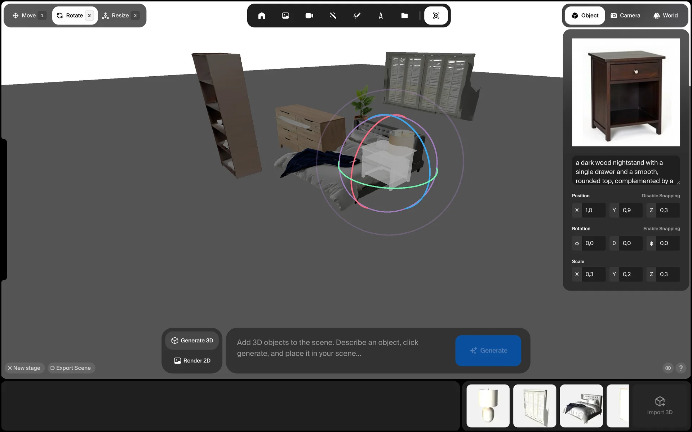Viewport: 692px width, 432px height.
Task: Open the folder icon in toolbar
Action: tap(404, 15)
